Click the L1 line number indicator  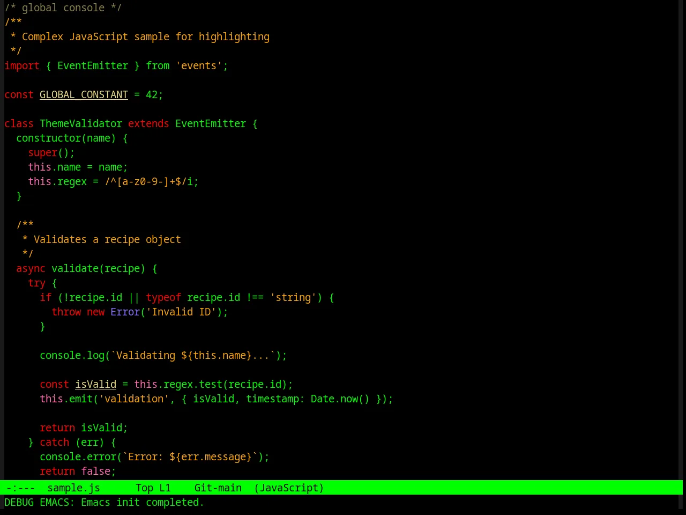[165, 488]
